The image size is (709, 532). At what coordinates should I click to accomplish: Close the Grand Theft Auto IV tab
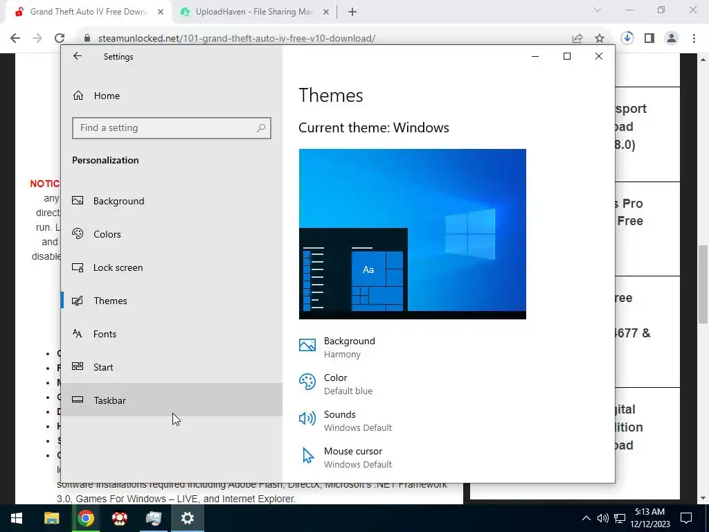(x=161, y=12)
